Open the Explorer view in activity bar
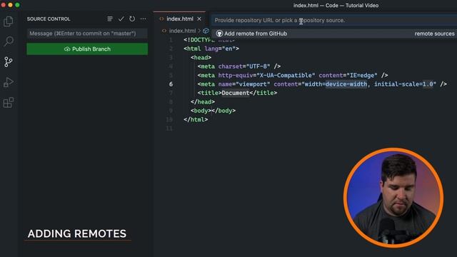This screenshot has width=457, height=257. pyautogui.click(x=9, y=21)
